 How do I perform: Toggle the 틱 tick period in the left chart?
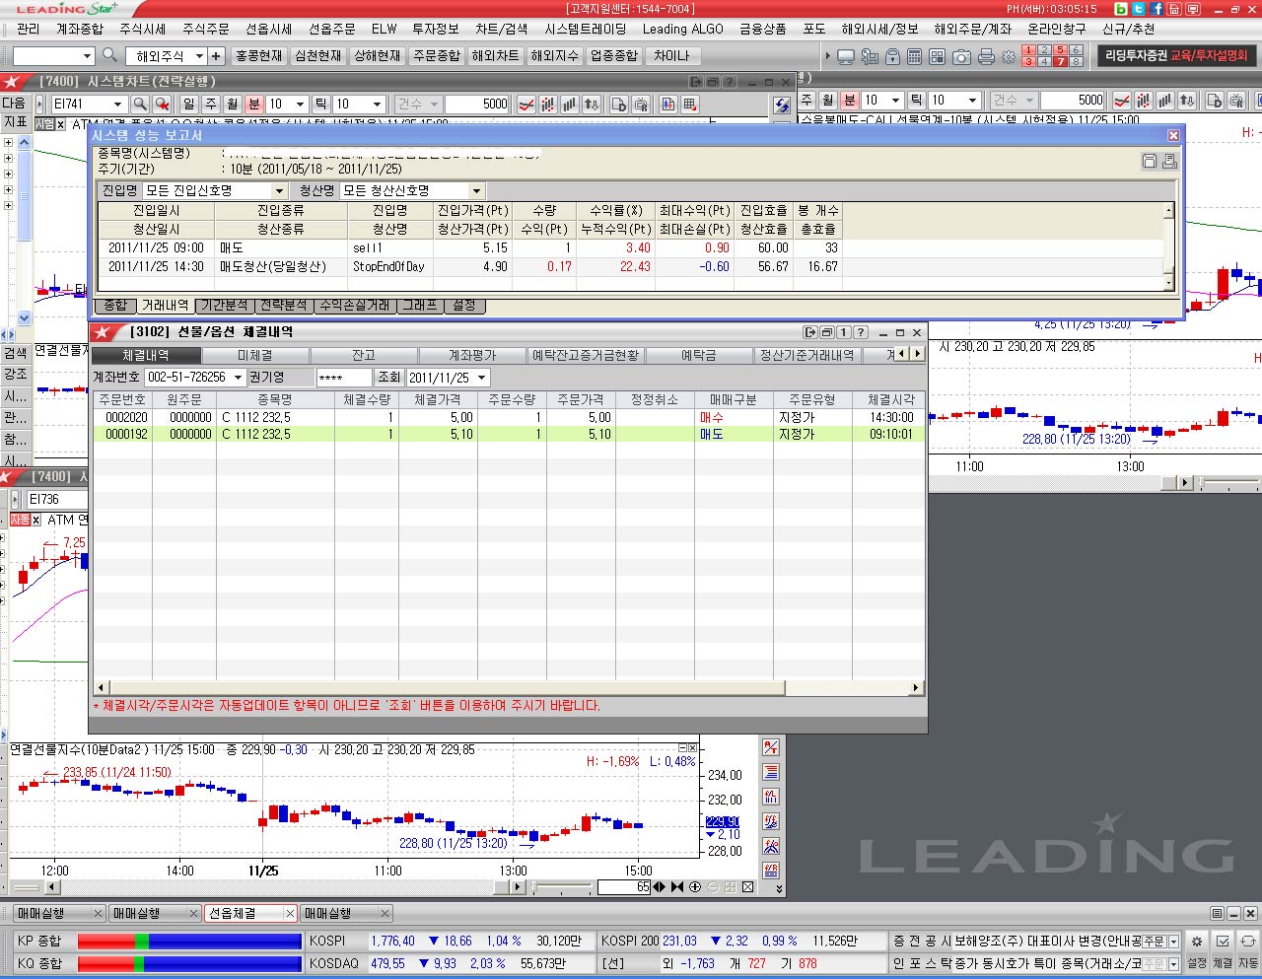tap(321, 104)
